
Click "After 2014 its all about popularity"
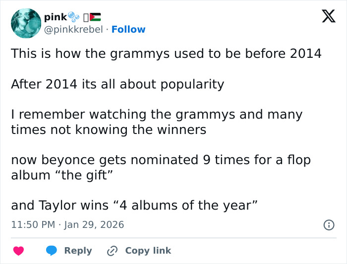(x=117, y=84)
